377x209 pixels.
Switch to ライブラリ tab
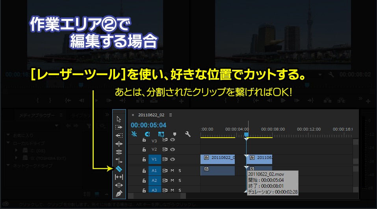point(81,115)
